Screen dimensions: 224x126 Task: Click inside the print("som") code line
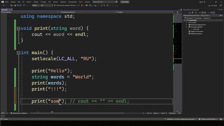[x=97, y=101]
